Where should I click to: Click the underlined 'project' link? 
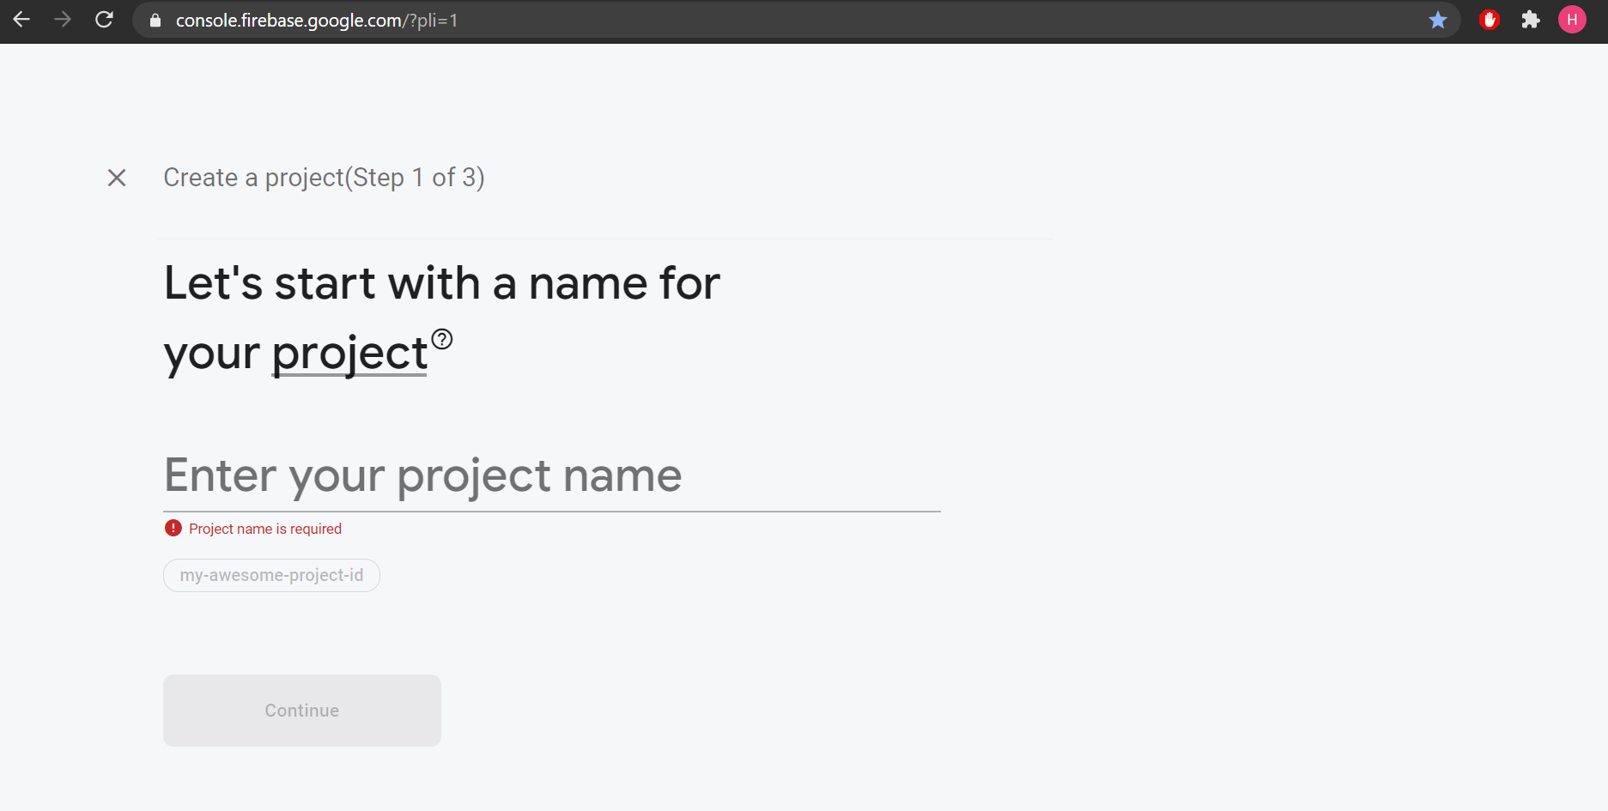click(349, 354)
